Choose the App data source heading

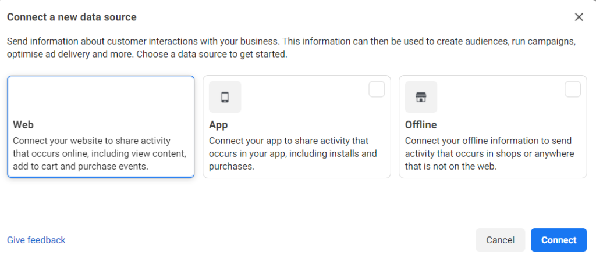pos(218,125)
